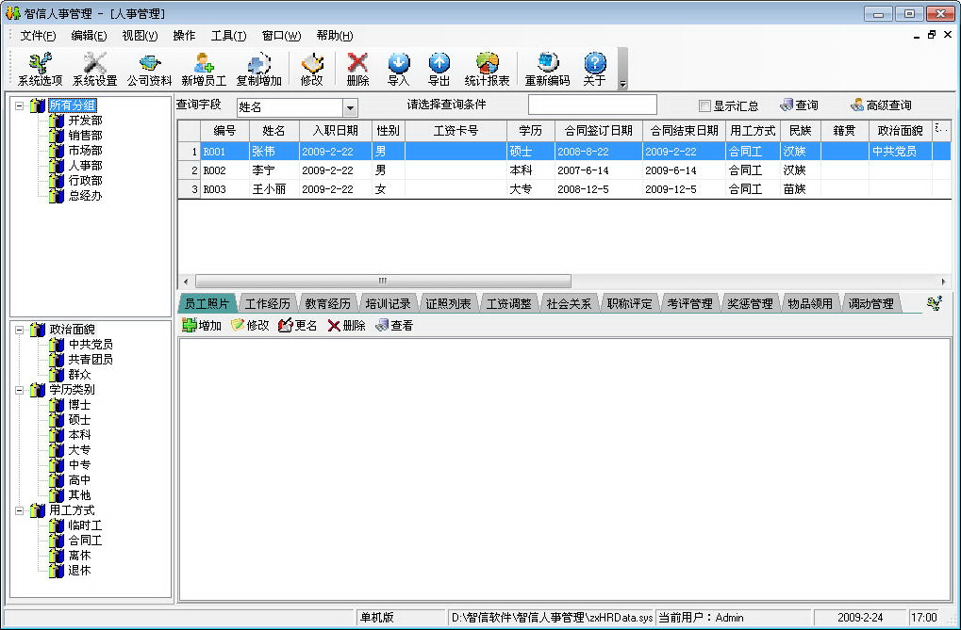Collapse the 学历类别 tree node
Screen dimensions: 961x630
tap(20, 390)
